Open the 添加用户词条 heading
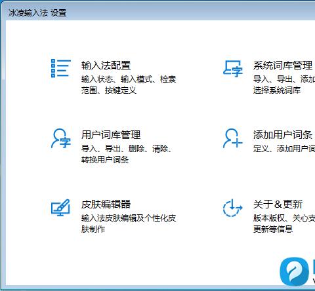Viewport: 315px width, 291px height. click(x=283, y=134)
